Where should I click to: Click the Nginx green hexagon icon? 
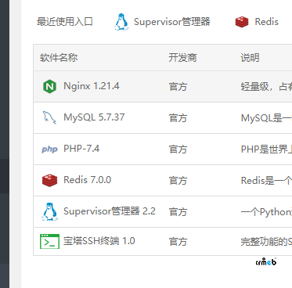pos(49,86)
